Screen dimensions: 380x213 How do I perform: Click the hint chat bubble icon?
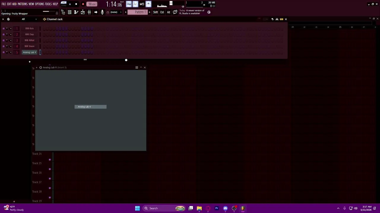175,12
